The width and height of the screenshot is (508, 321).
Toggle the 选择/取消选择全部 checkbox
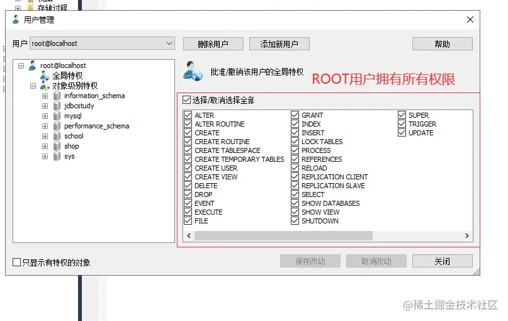[x=186, y=100]
